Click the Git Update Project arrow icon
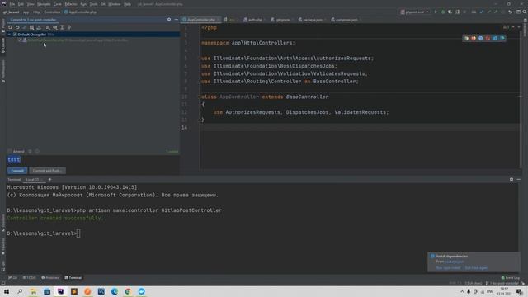 tap(481, 12)
